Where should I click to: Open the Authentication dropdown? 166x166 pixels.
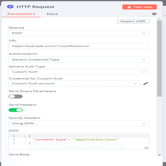coord(79,60)
